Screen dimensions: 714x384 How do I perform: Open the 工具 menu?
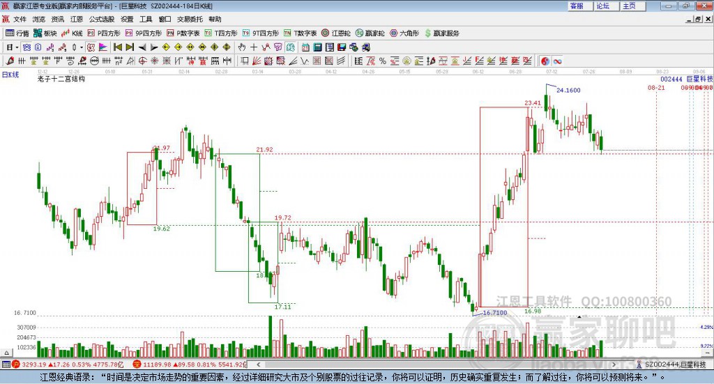[146, 19]
